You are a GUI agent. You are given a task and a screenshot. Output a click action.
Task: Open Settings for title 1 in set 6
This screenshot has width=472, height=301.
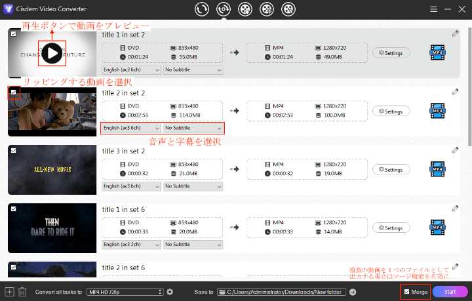coord(391,228)
